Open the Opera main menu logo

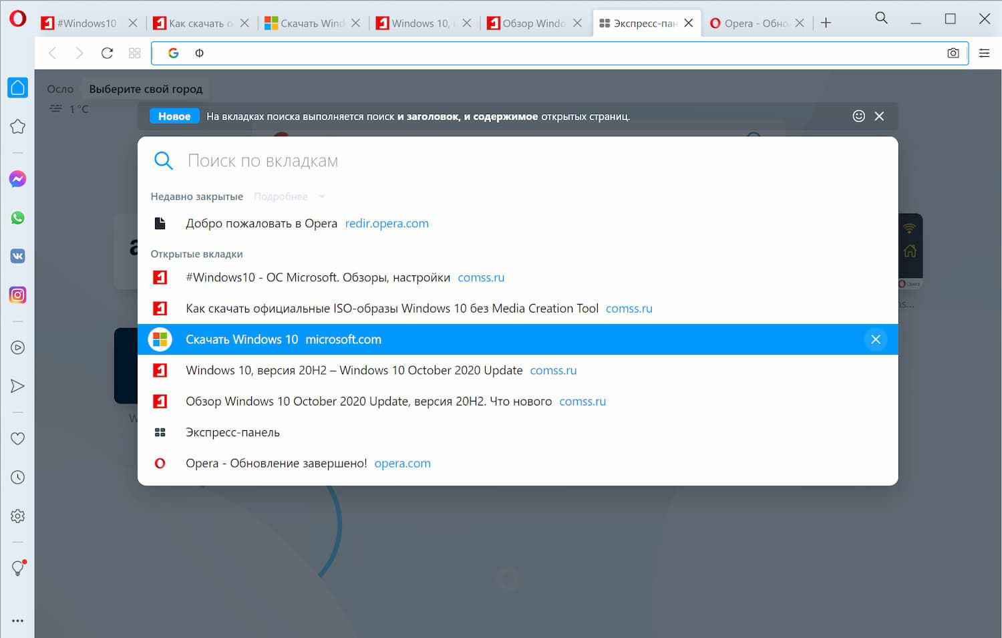(18, 19)
